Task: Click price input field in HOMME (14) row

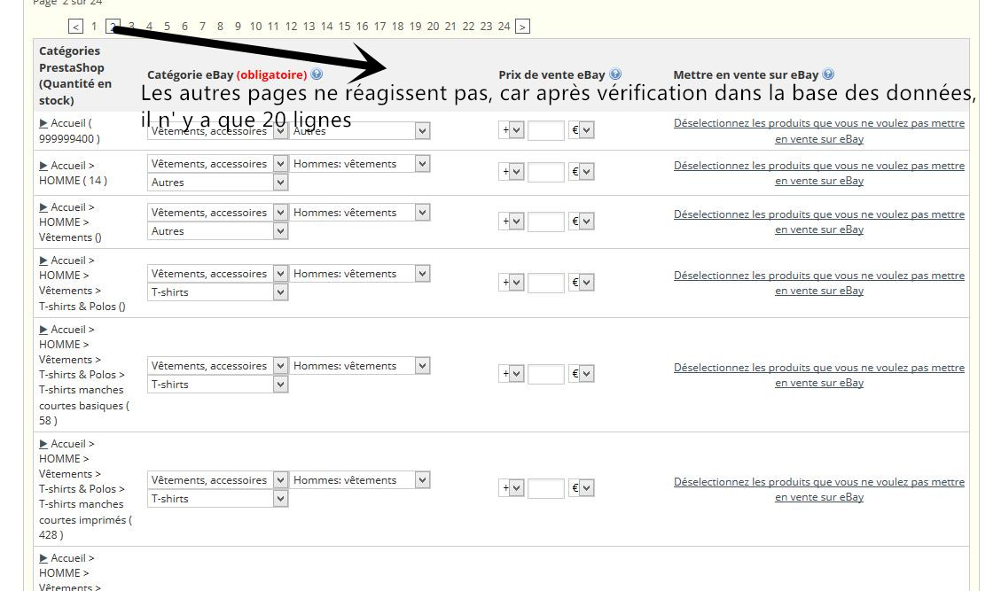Action: point(546,172)
